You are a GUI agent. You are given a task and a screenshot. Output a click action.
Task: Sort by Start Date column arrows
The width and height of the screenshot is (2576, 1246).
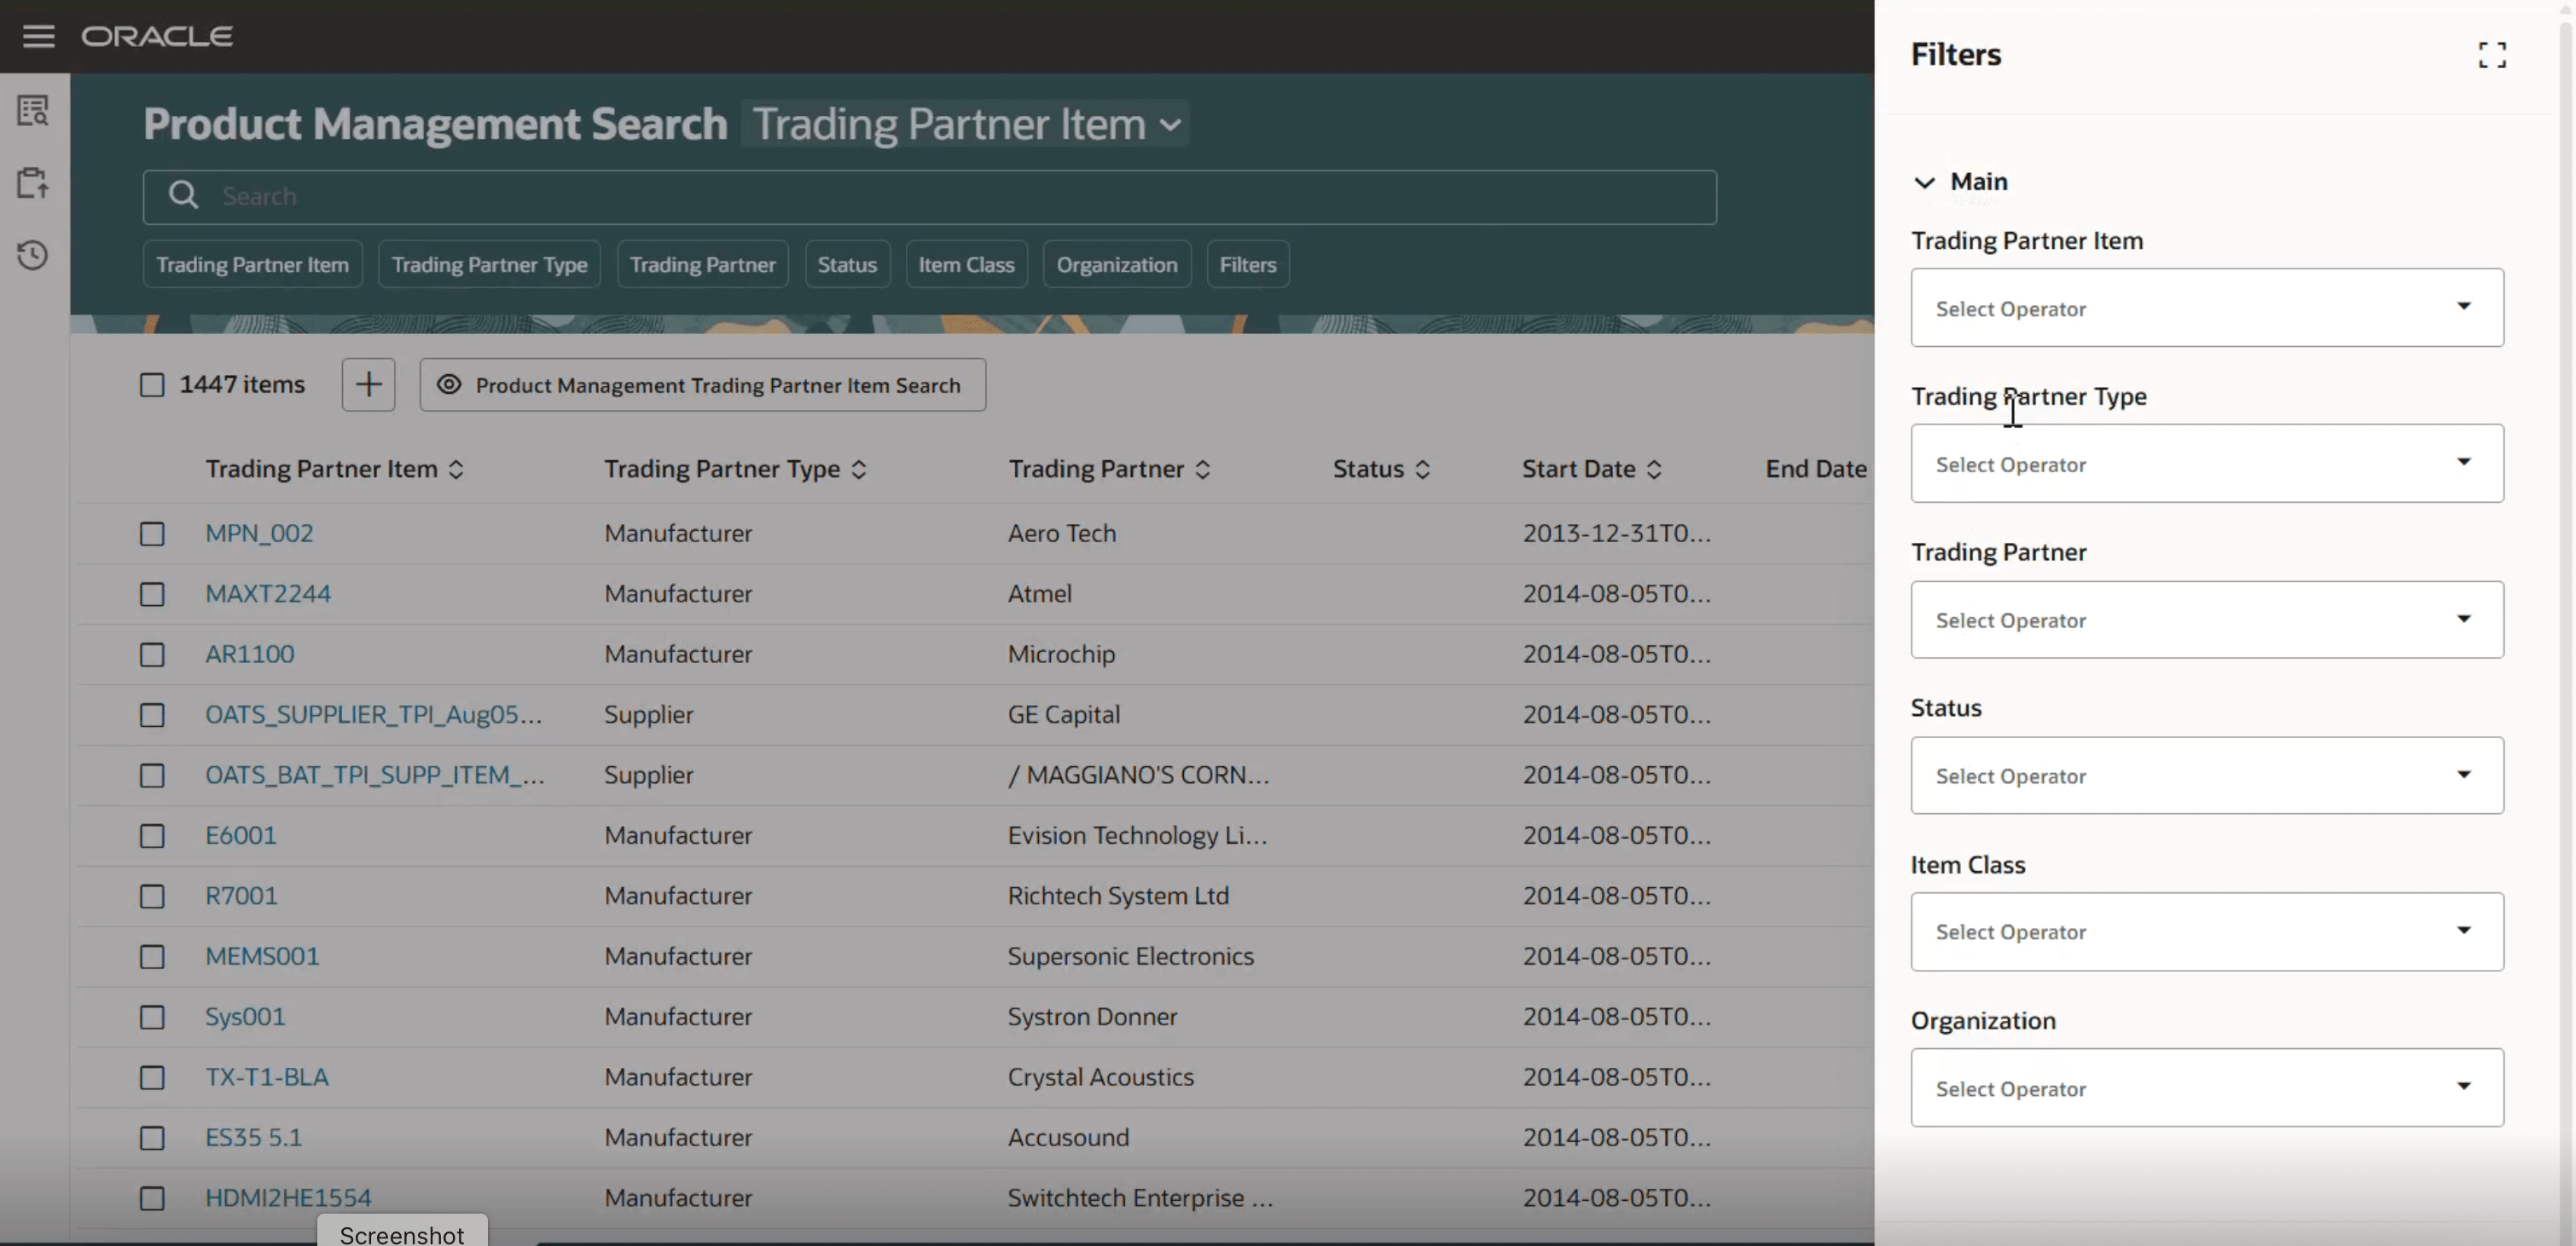pos(1654,470)
